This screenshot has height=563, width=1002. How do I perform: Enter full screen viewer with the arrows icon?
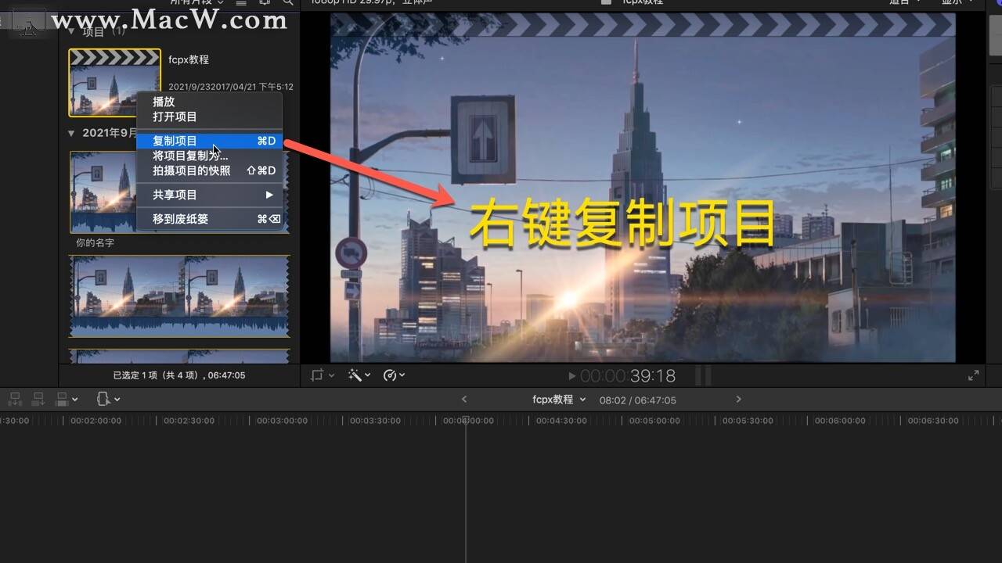973,375
